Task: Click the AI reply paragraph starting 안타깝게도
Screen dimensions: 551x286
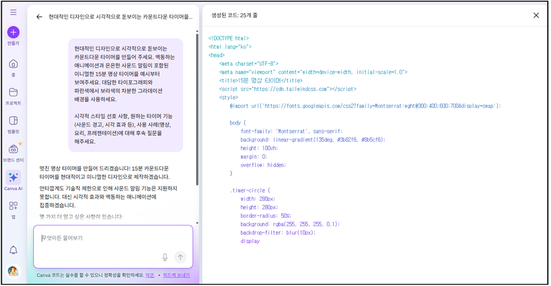Action: coord(108,197)
